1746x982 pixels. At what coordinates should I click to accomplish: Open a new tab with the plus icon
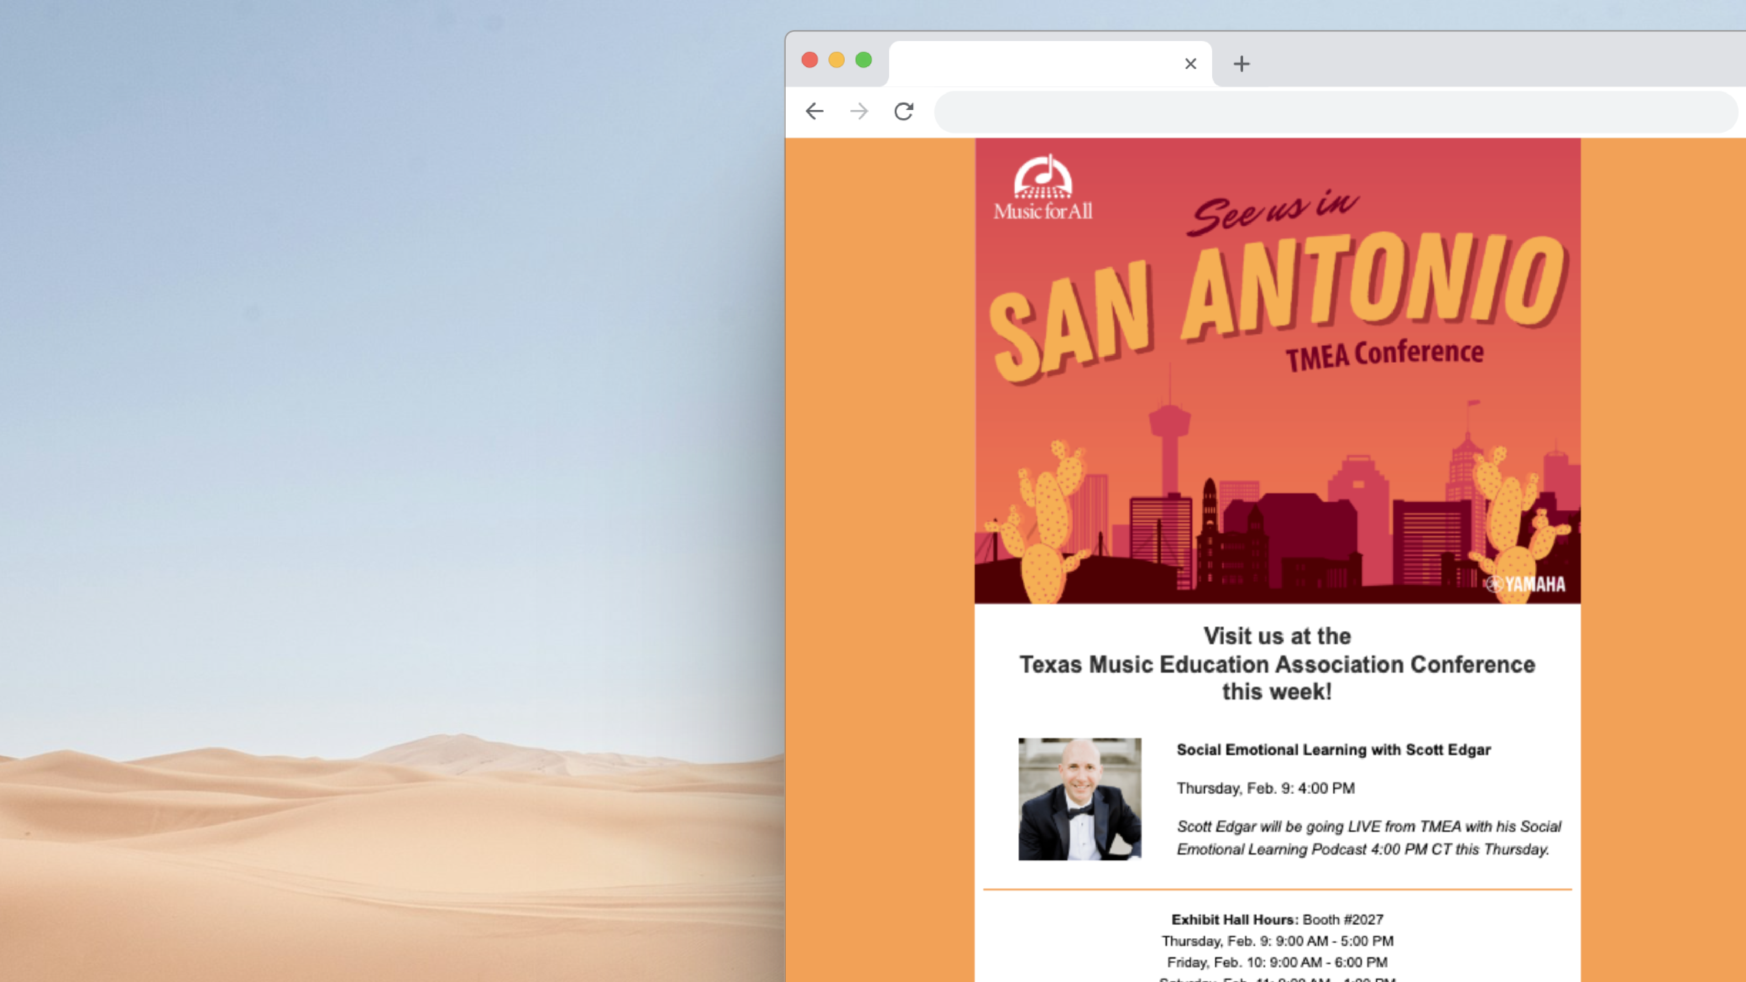click(1241, 64)
